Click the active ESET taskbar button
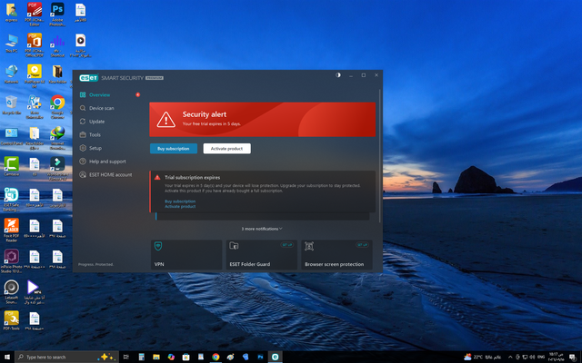The width and height of the screenshot is (582, 363). 275,357
